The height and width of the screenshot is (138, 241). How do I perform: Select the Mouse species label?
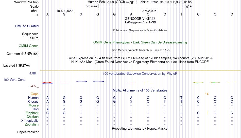tap(33, 105)
